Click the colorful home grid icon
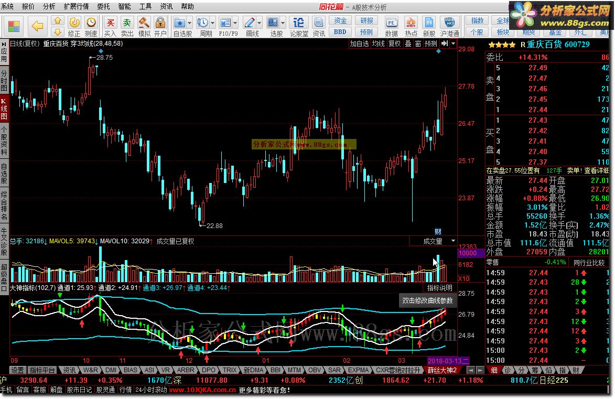The image size is (615, 399). [x=13, y=26]
